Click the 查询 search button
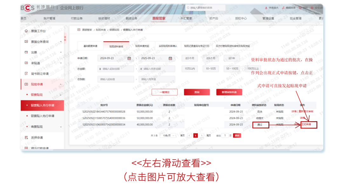The image size is (343, 191). pyautogui.click(x=197, y=92)
